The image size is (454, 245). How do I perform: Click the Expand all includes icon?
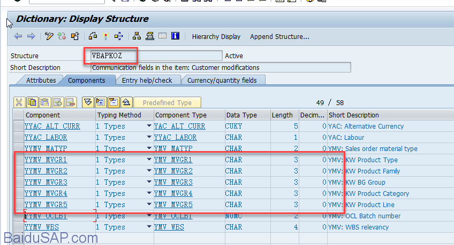pos(88,102)
